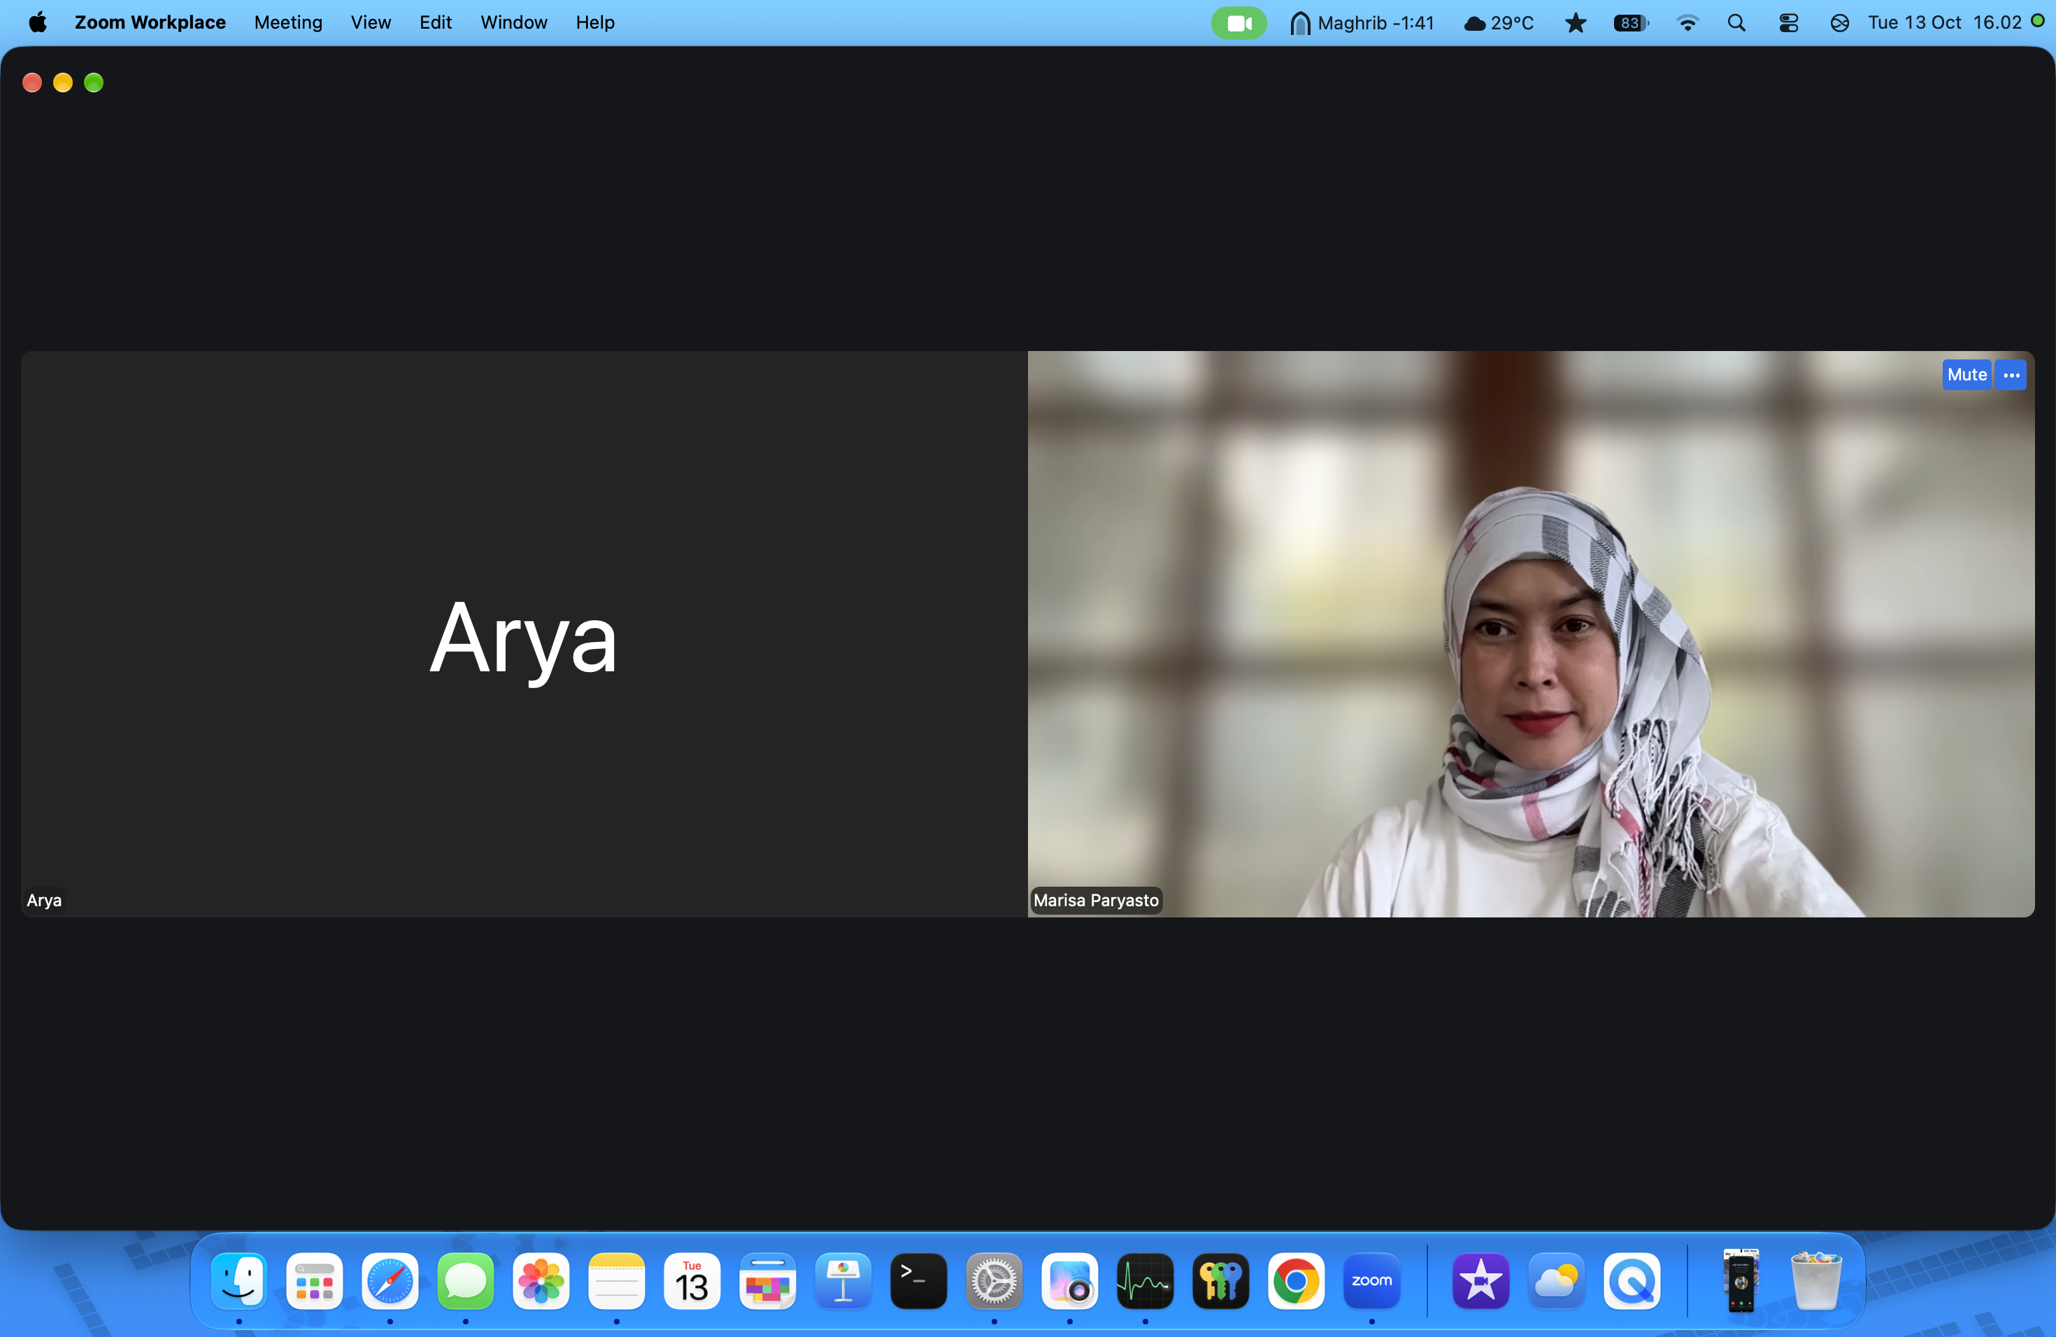Open the Maghrib prayer time menu item
The width and height of the screenshot is (2056, 1337).
tap(1362, 22)
